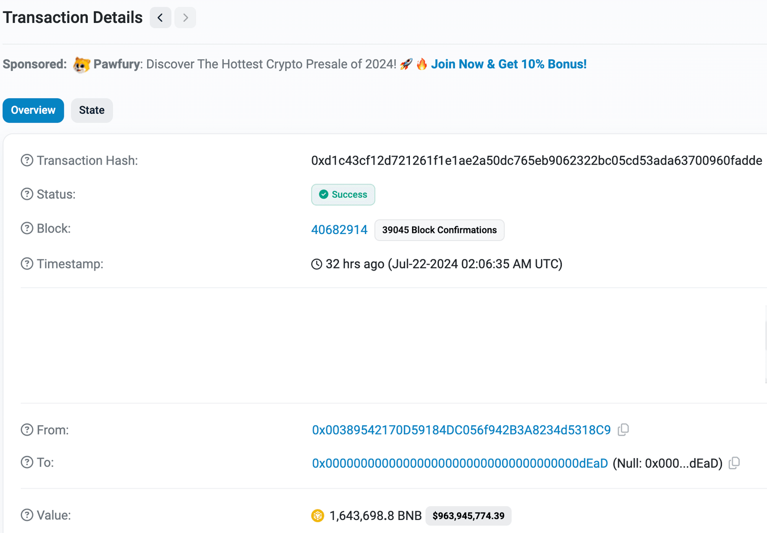767x533 pixels.
Task: Click the $963,945,774.39 value badge
Action: pyautogui.click(x=468, y=516)
